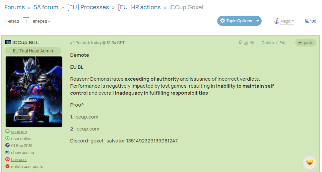This screenshot has height=172, width=322.
Task: Click the quote button on post
Action: [305, 43]
